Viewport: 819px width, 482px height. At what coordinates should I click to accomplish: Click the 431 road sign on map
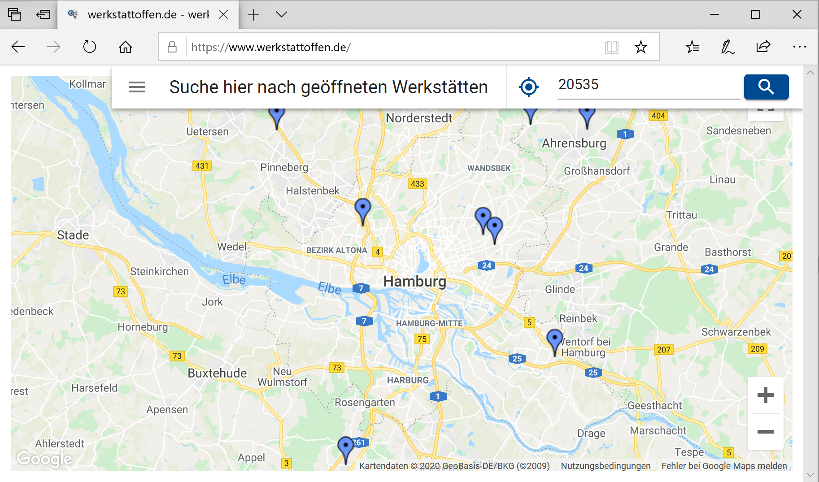tap(202, 166)
